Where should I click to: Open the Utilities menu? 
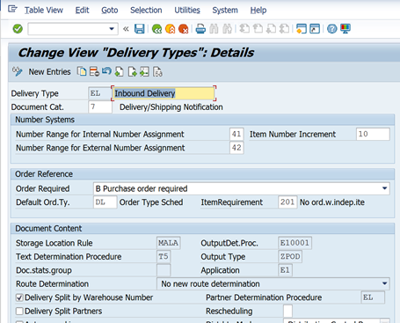[187, 10]
